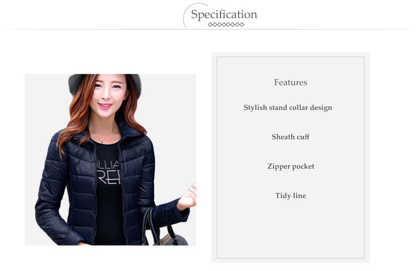Open the navy jacket product photo
Viewport: 419px width, 271px height.
coord(110,160)
